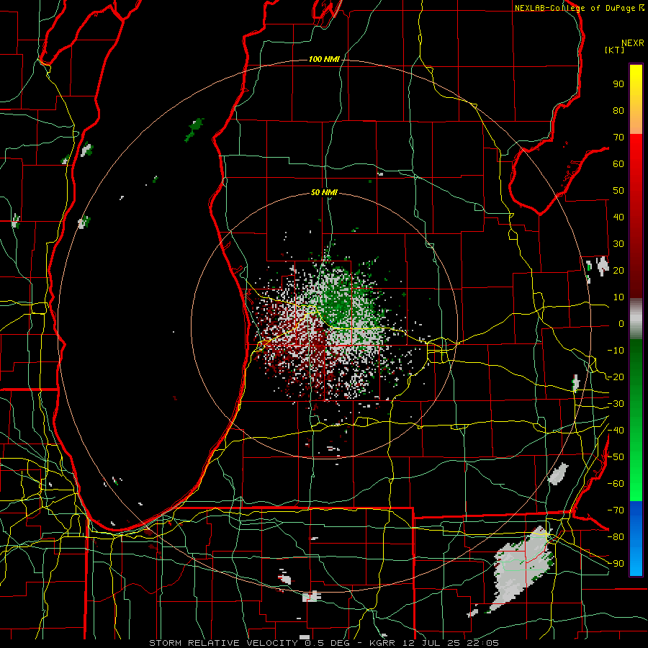Click the 0 knot scale label
648x648 pixels.
[621, 323]
